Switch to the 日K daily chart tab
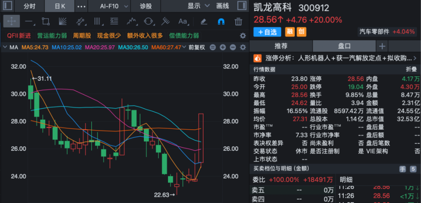 (x=60, y=6)
